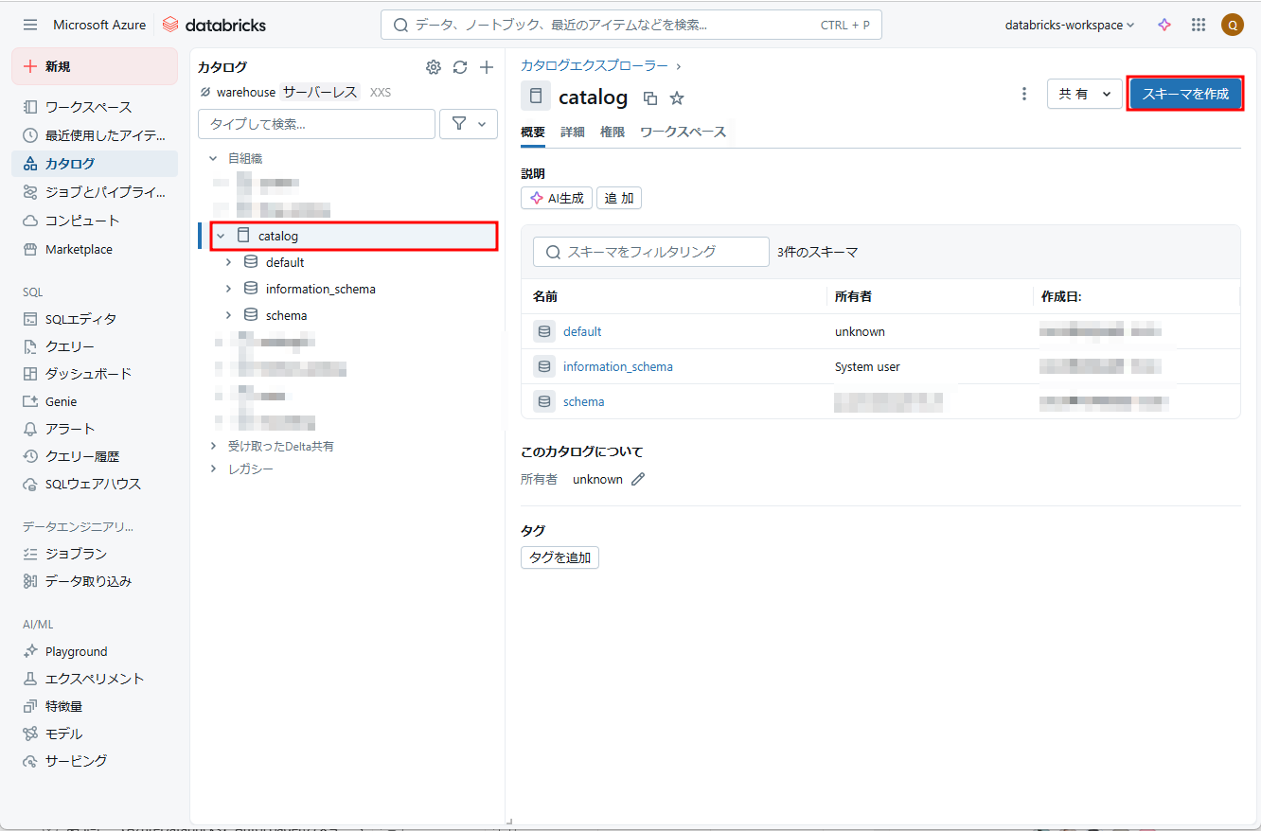1261x831 pixels.
Task: Open the three-dot kebab menu
Action: pyautogui.click(x=1023, y=94)
